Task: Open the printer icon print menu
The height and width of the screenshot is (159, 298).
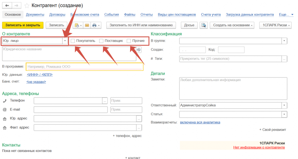Action: 96,25
